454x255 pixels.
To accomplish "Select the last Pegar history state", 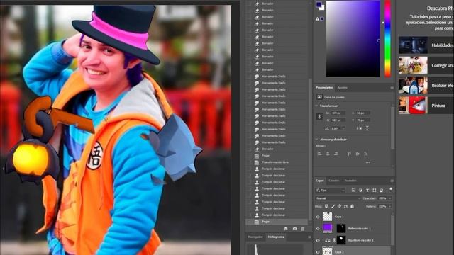I will click(x=276, y=222).
